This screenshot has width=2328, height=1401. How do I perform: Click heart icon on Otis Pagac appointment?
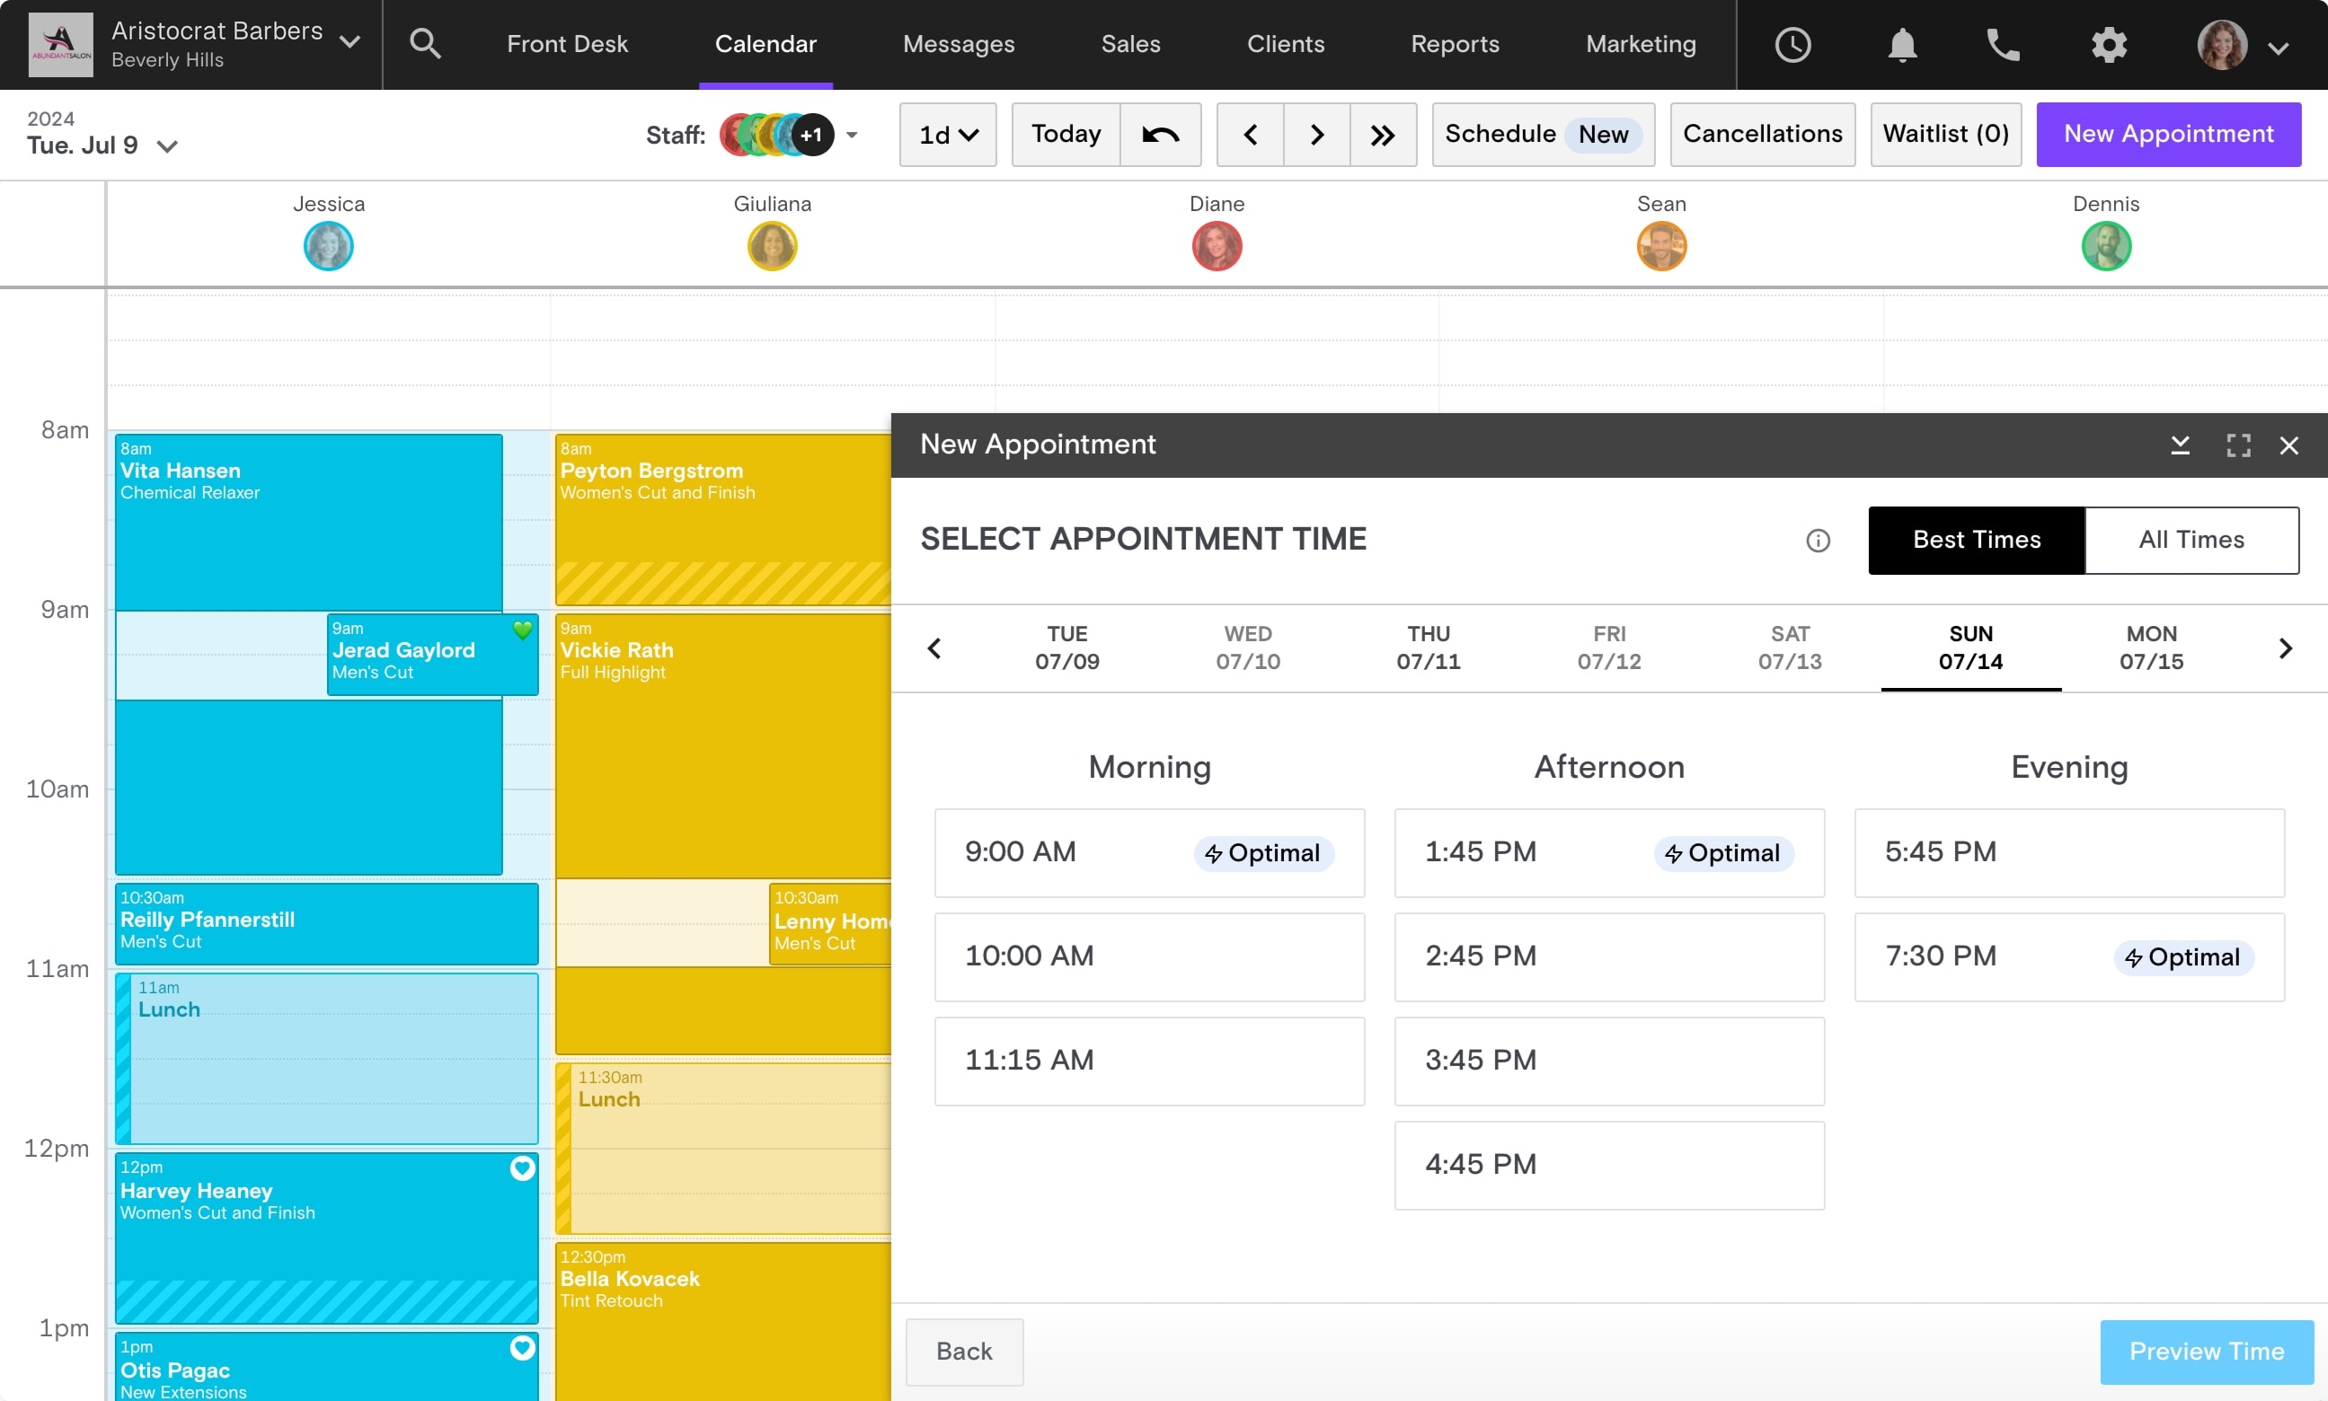[522, 1347]
